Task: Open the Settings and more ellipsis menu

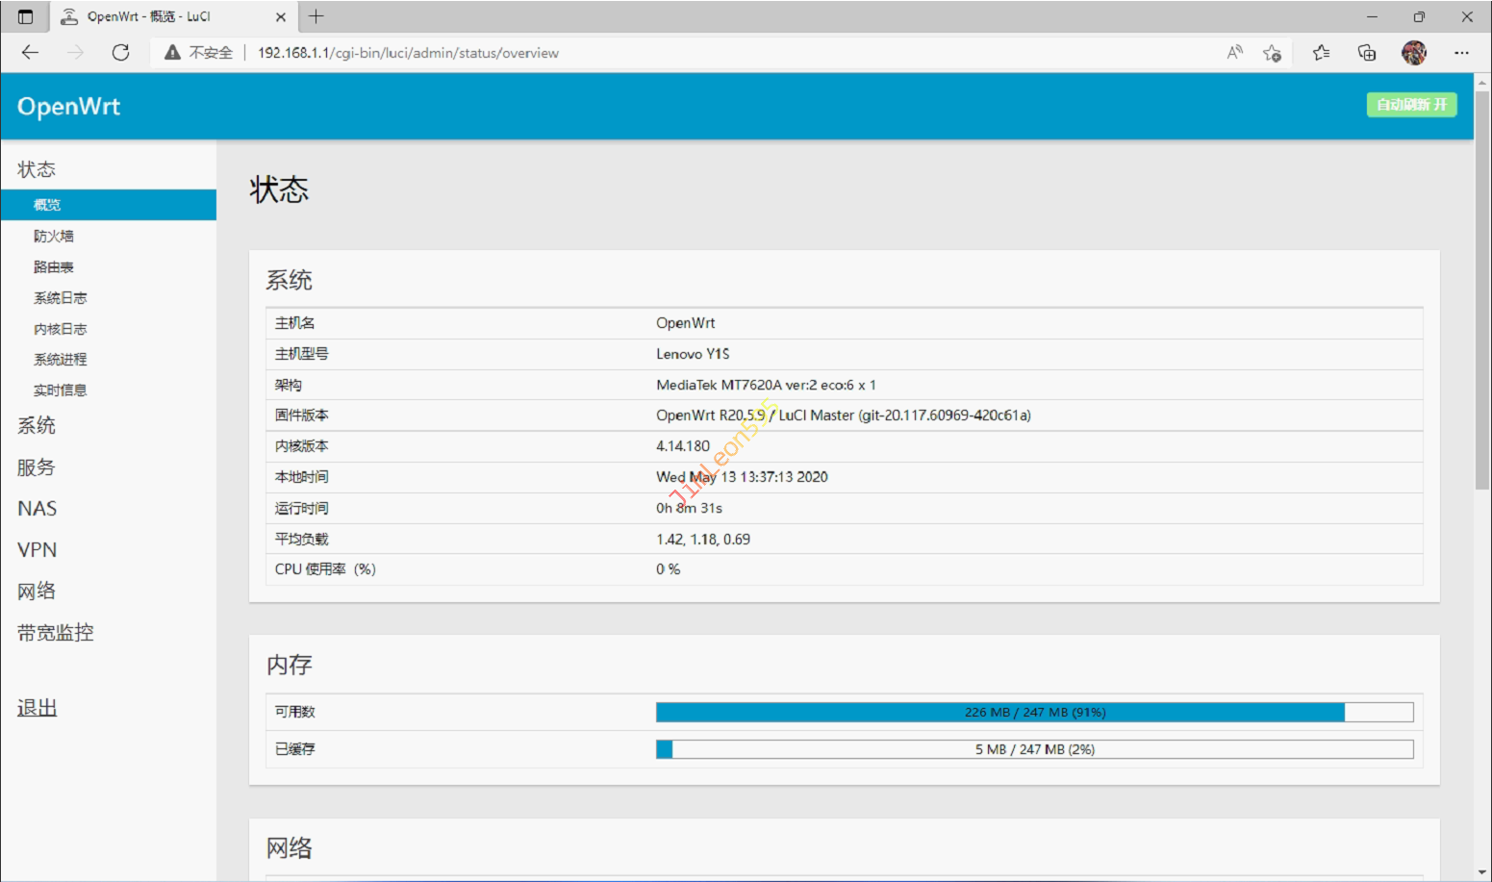Action: [x=1461, y=53]
